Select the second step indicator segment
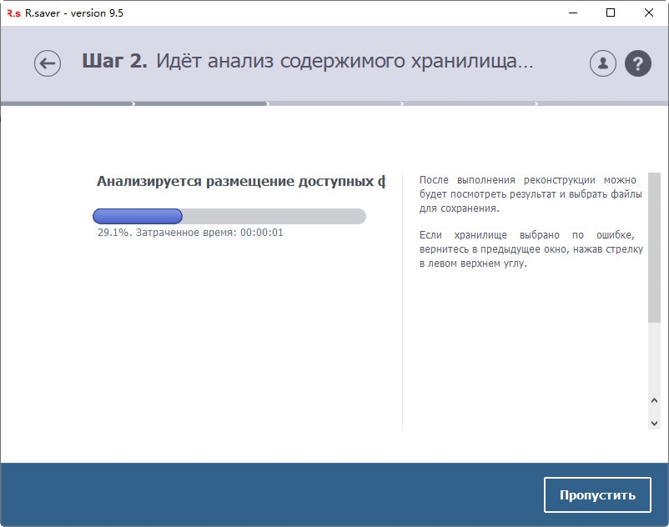Image resolution: width=669 pixels, height=527 pixels. click(200, 104)
